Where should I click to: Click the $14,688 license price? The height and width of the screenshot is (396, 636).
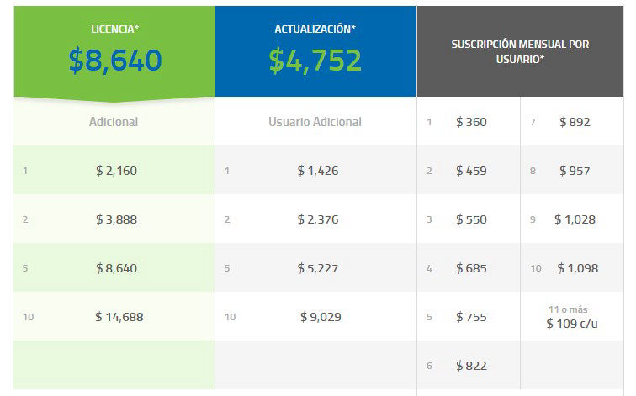point(119,317)
